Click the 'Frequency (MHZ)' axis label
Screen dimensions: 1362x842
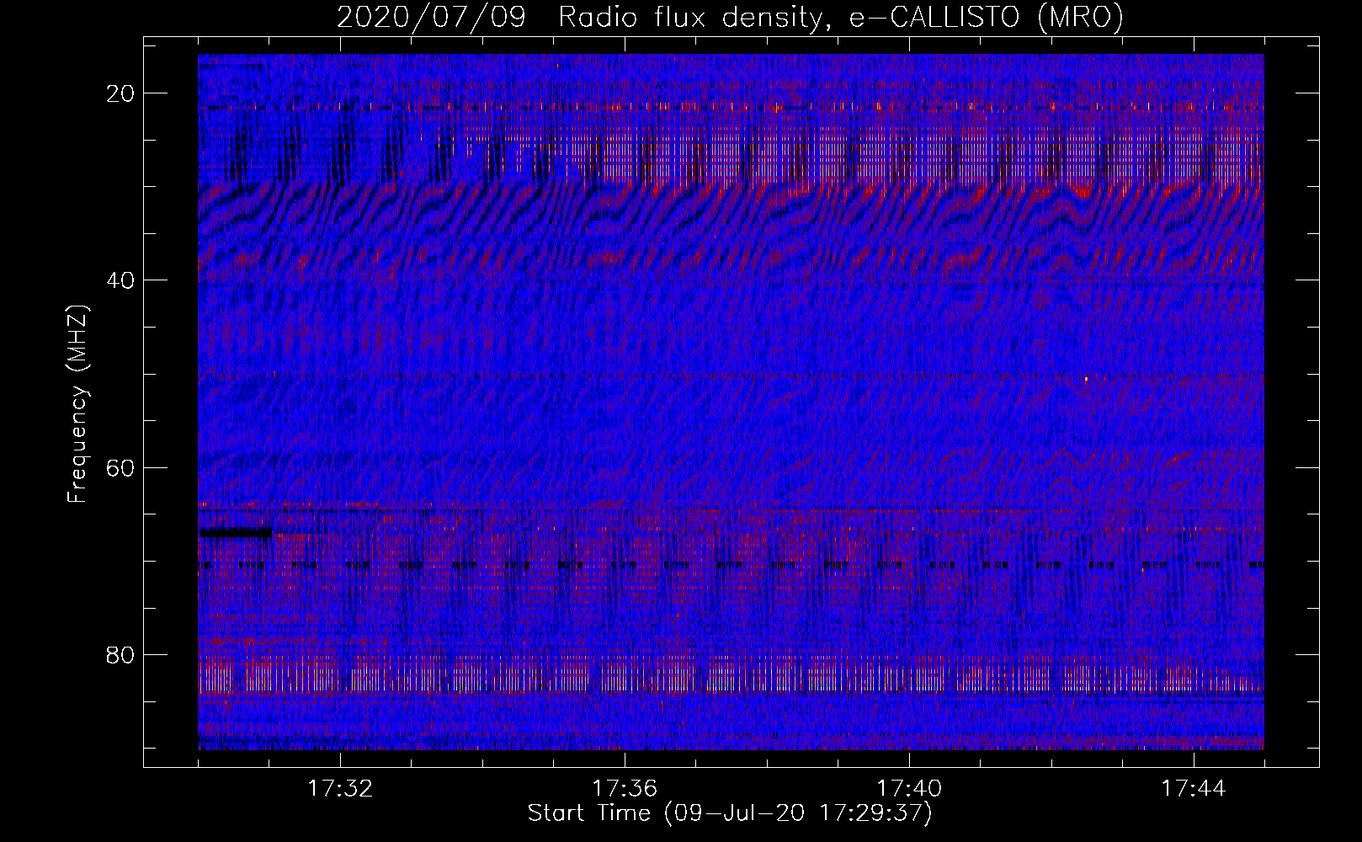77,404
